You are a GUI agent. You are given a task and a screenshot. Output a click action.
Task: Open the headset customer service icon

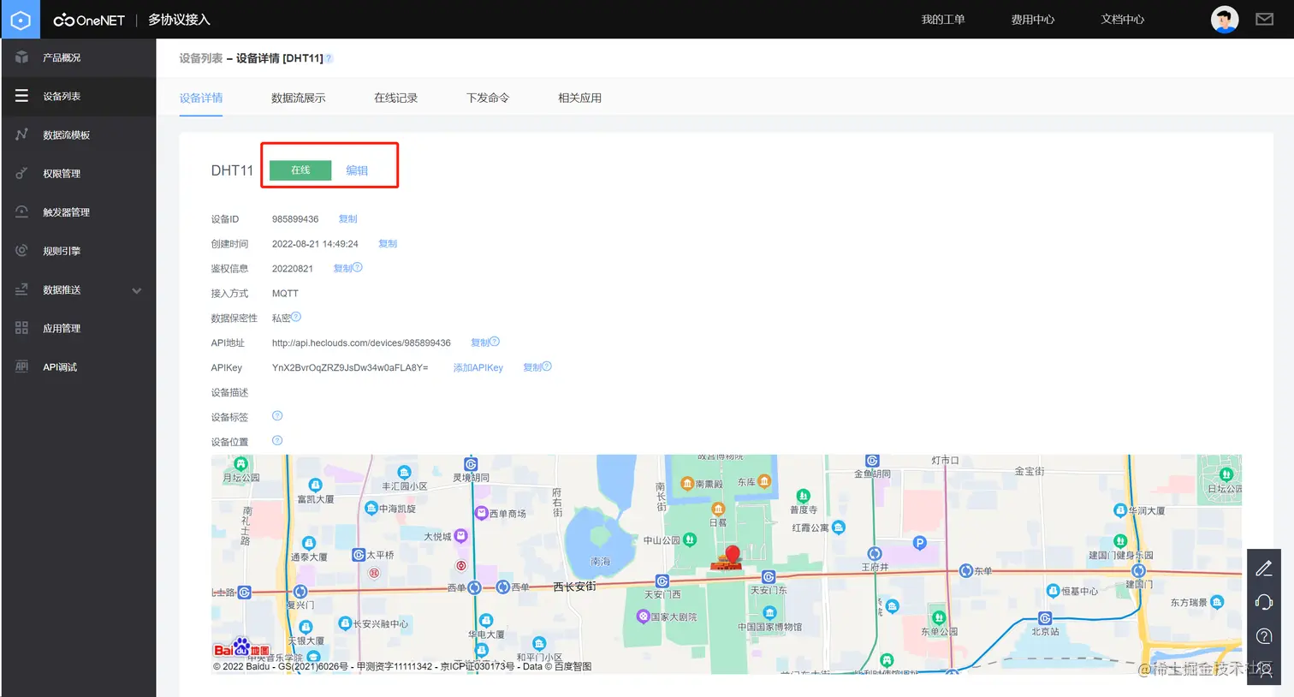[x=1264, y=602]
